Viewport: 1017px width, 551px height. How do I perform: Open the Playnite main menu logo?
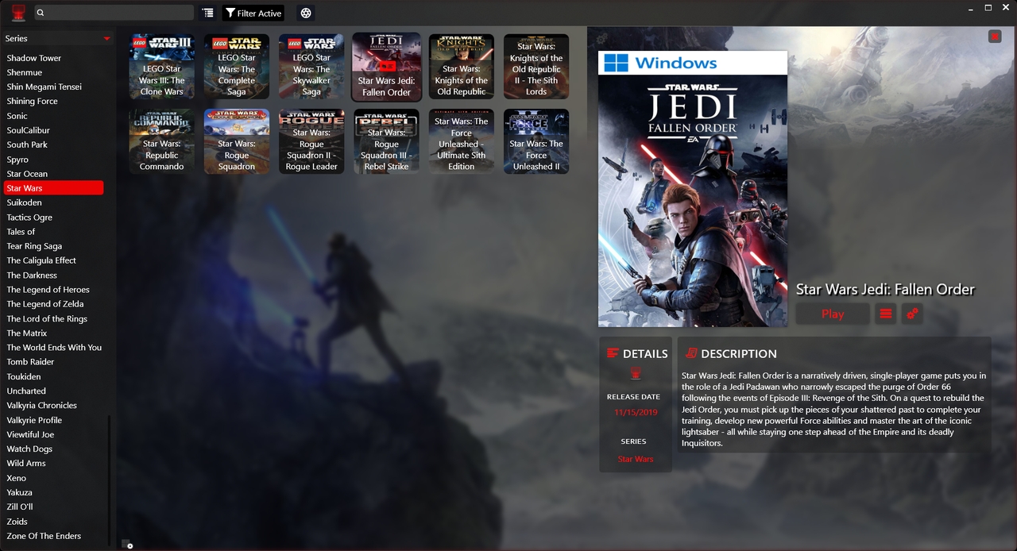17,13
